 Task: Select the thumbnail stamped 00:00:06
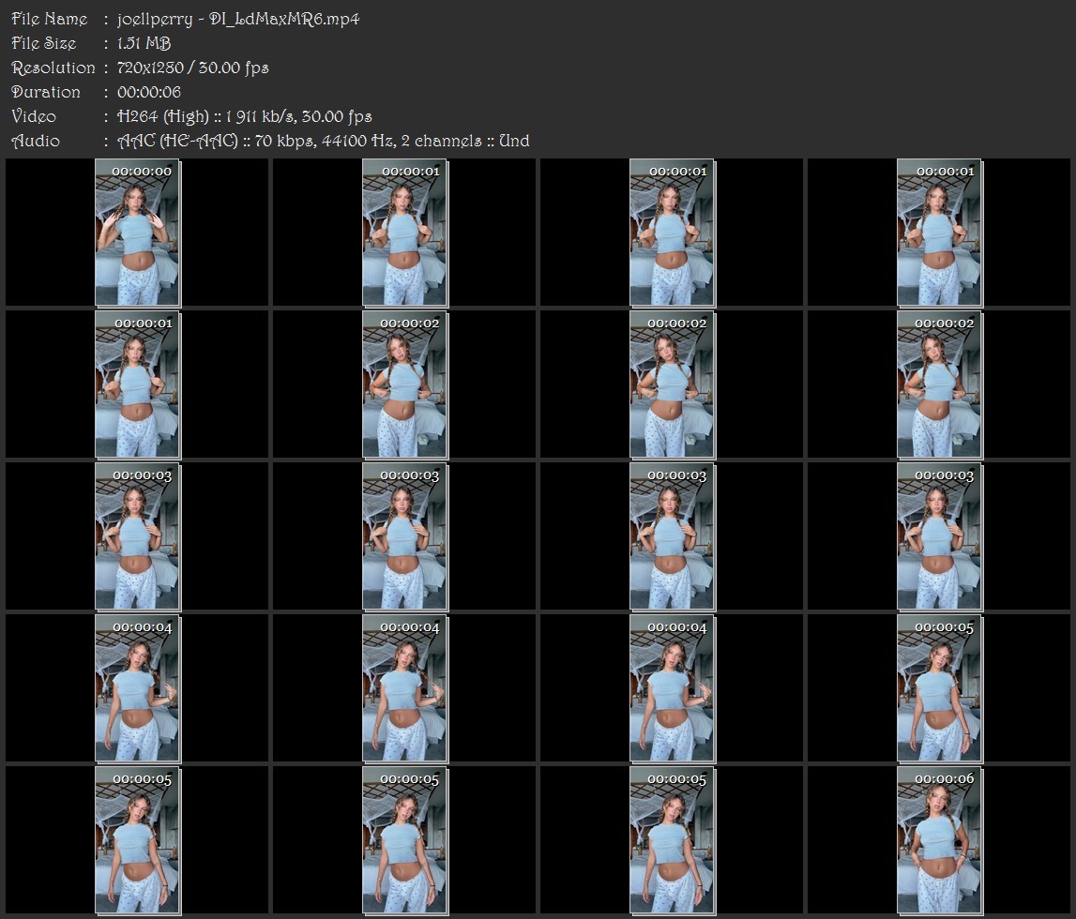click(939, 841)
